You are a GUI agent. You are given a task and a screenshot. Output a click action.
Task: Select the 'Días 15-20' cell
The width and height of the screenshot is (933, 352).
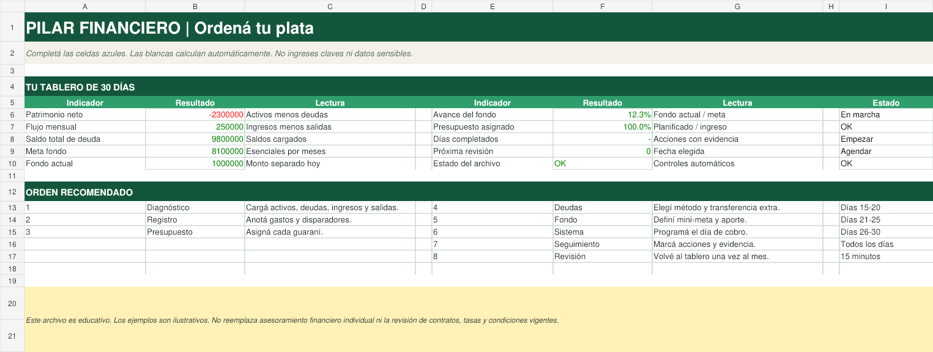pyautogui.click(x=886, y=208)
